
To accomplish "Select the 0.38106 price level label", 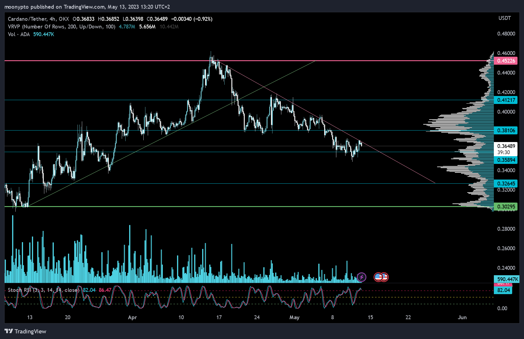I will tap(506, 130).
